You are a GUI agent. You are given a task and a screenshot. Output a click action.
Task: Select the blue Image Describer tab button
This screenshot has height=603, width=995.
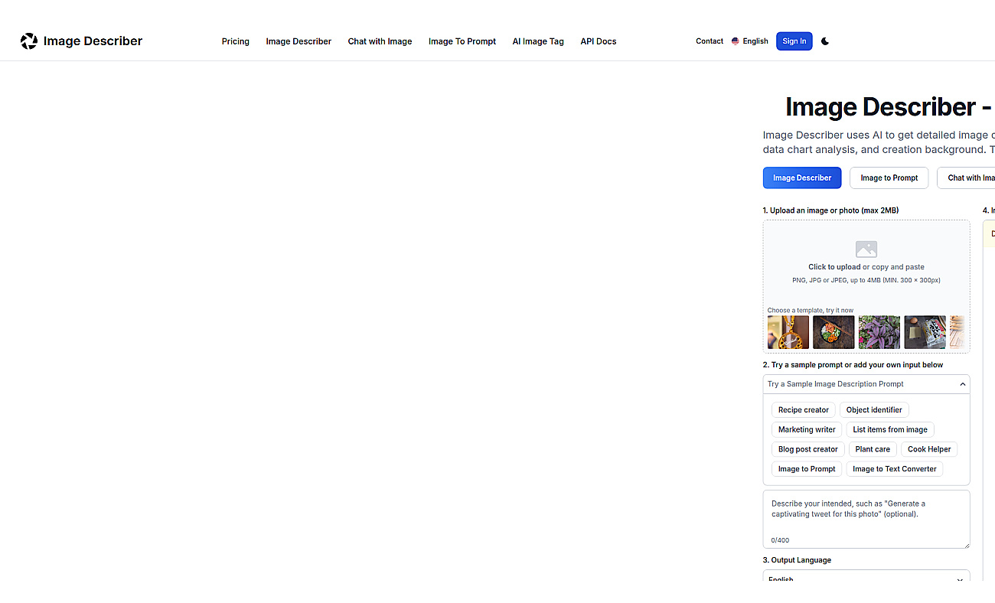pos(802,178)
